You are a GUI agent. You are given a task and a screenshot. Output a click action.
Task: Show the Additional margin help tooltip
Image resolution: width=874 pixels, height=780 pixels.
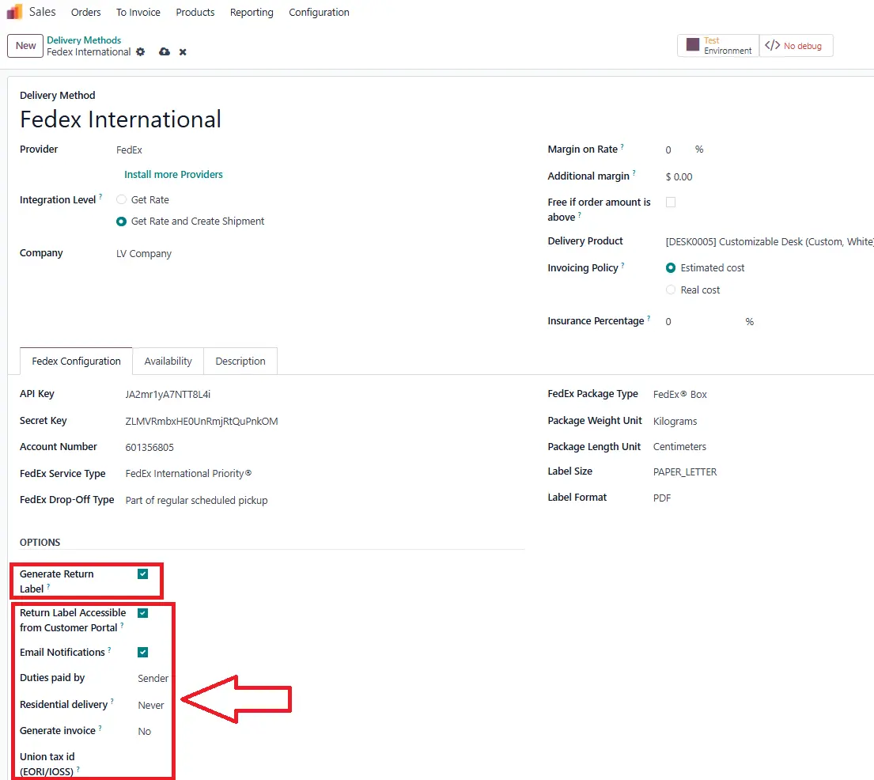634,172
